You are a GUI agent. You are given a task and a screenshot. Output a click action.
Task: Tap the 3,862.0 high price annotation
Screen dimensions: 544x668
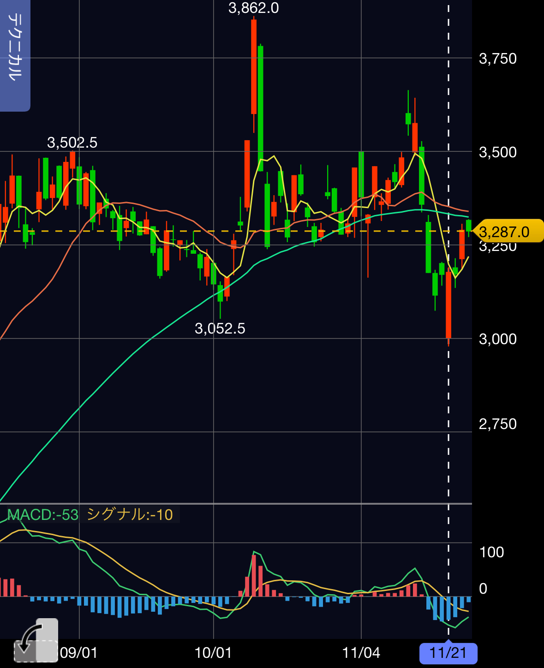[x=253, y=8]
